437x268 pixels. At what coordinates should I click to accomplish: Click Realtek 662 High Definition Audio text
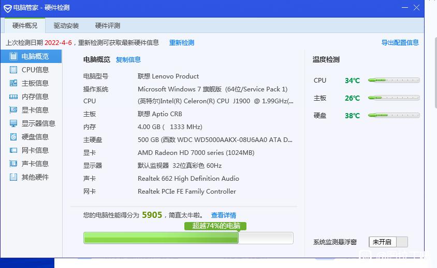[188, 179]
